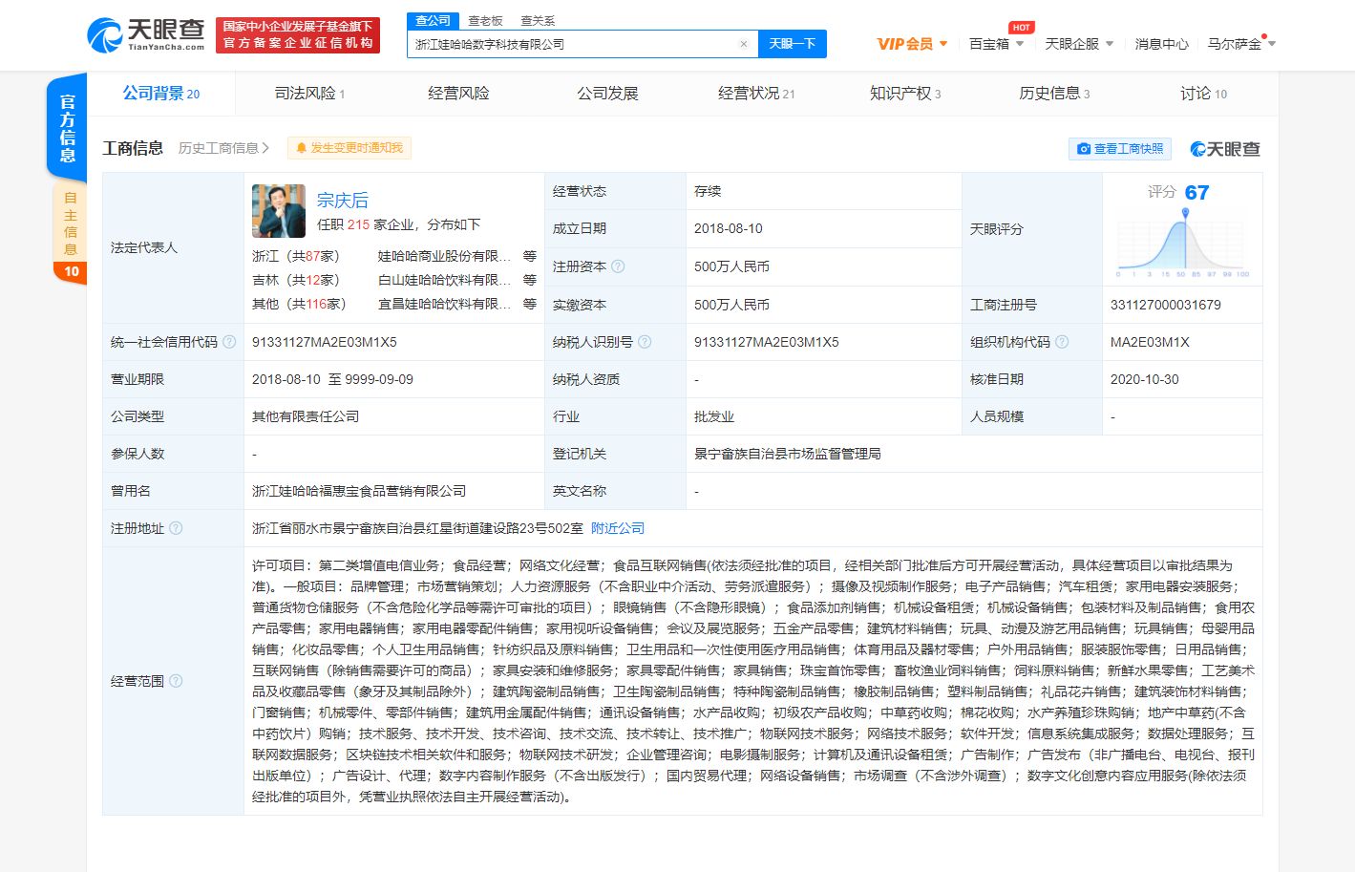This screenshot has width=1355, height=872.
Task: Click the 215 companies count link
Action: click(x=358, y=224)
